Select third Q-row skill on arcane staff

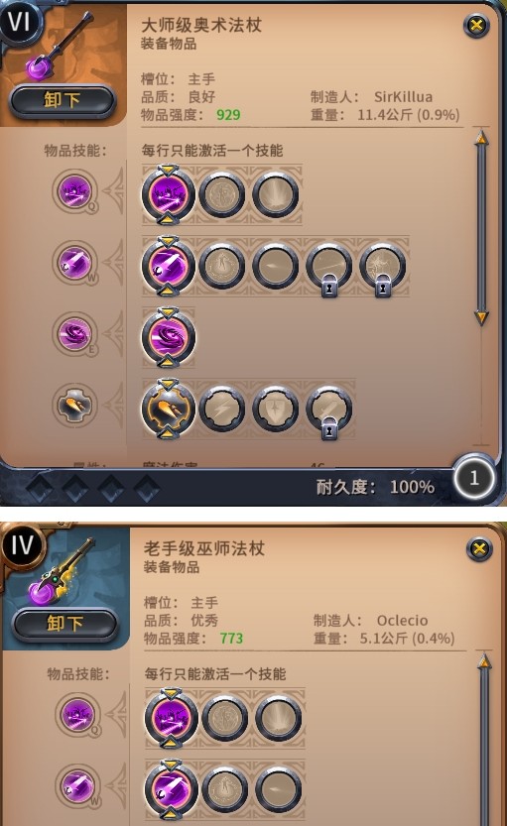tap(275, 195)
